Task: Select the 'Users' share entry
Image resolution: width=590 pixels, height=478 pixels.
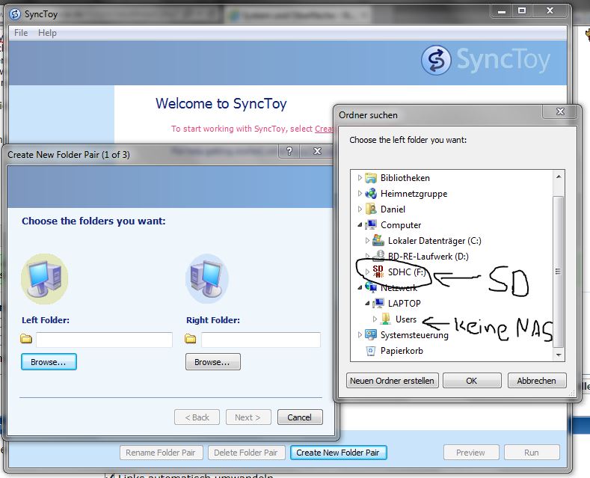Action: click(406, 319)
